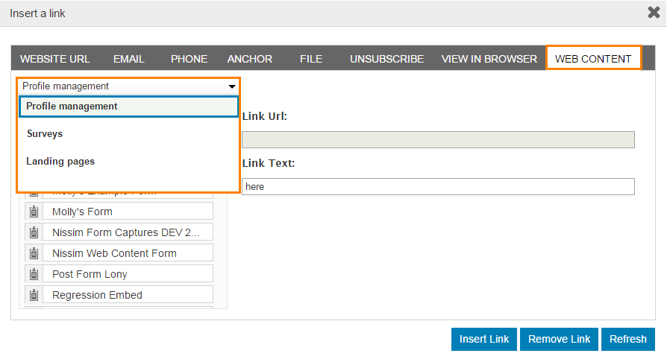Open the ANCHOR tab
The image size is (667, 362).
pos(250,59)
